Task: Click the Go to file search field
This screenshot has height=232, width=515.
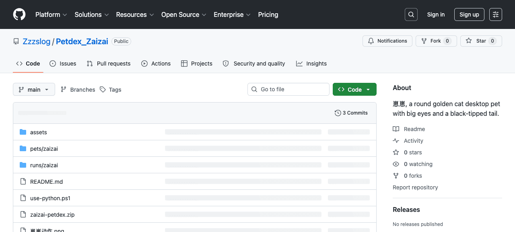Action: 288,89
